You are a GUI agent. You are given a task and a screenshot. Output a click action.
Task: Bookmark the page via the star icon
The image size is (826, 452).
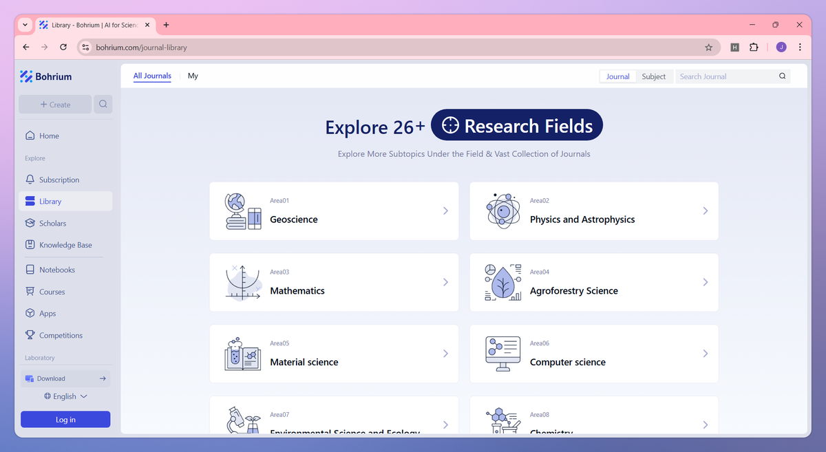click(709, 47)
